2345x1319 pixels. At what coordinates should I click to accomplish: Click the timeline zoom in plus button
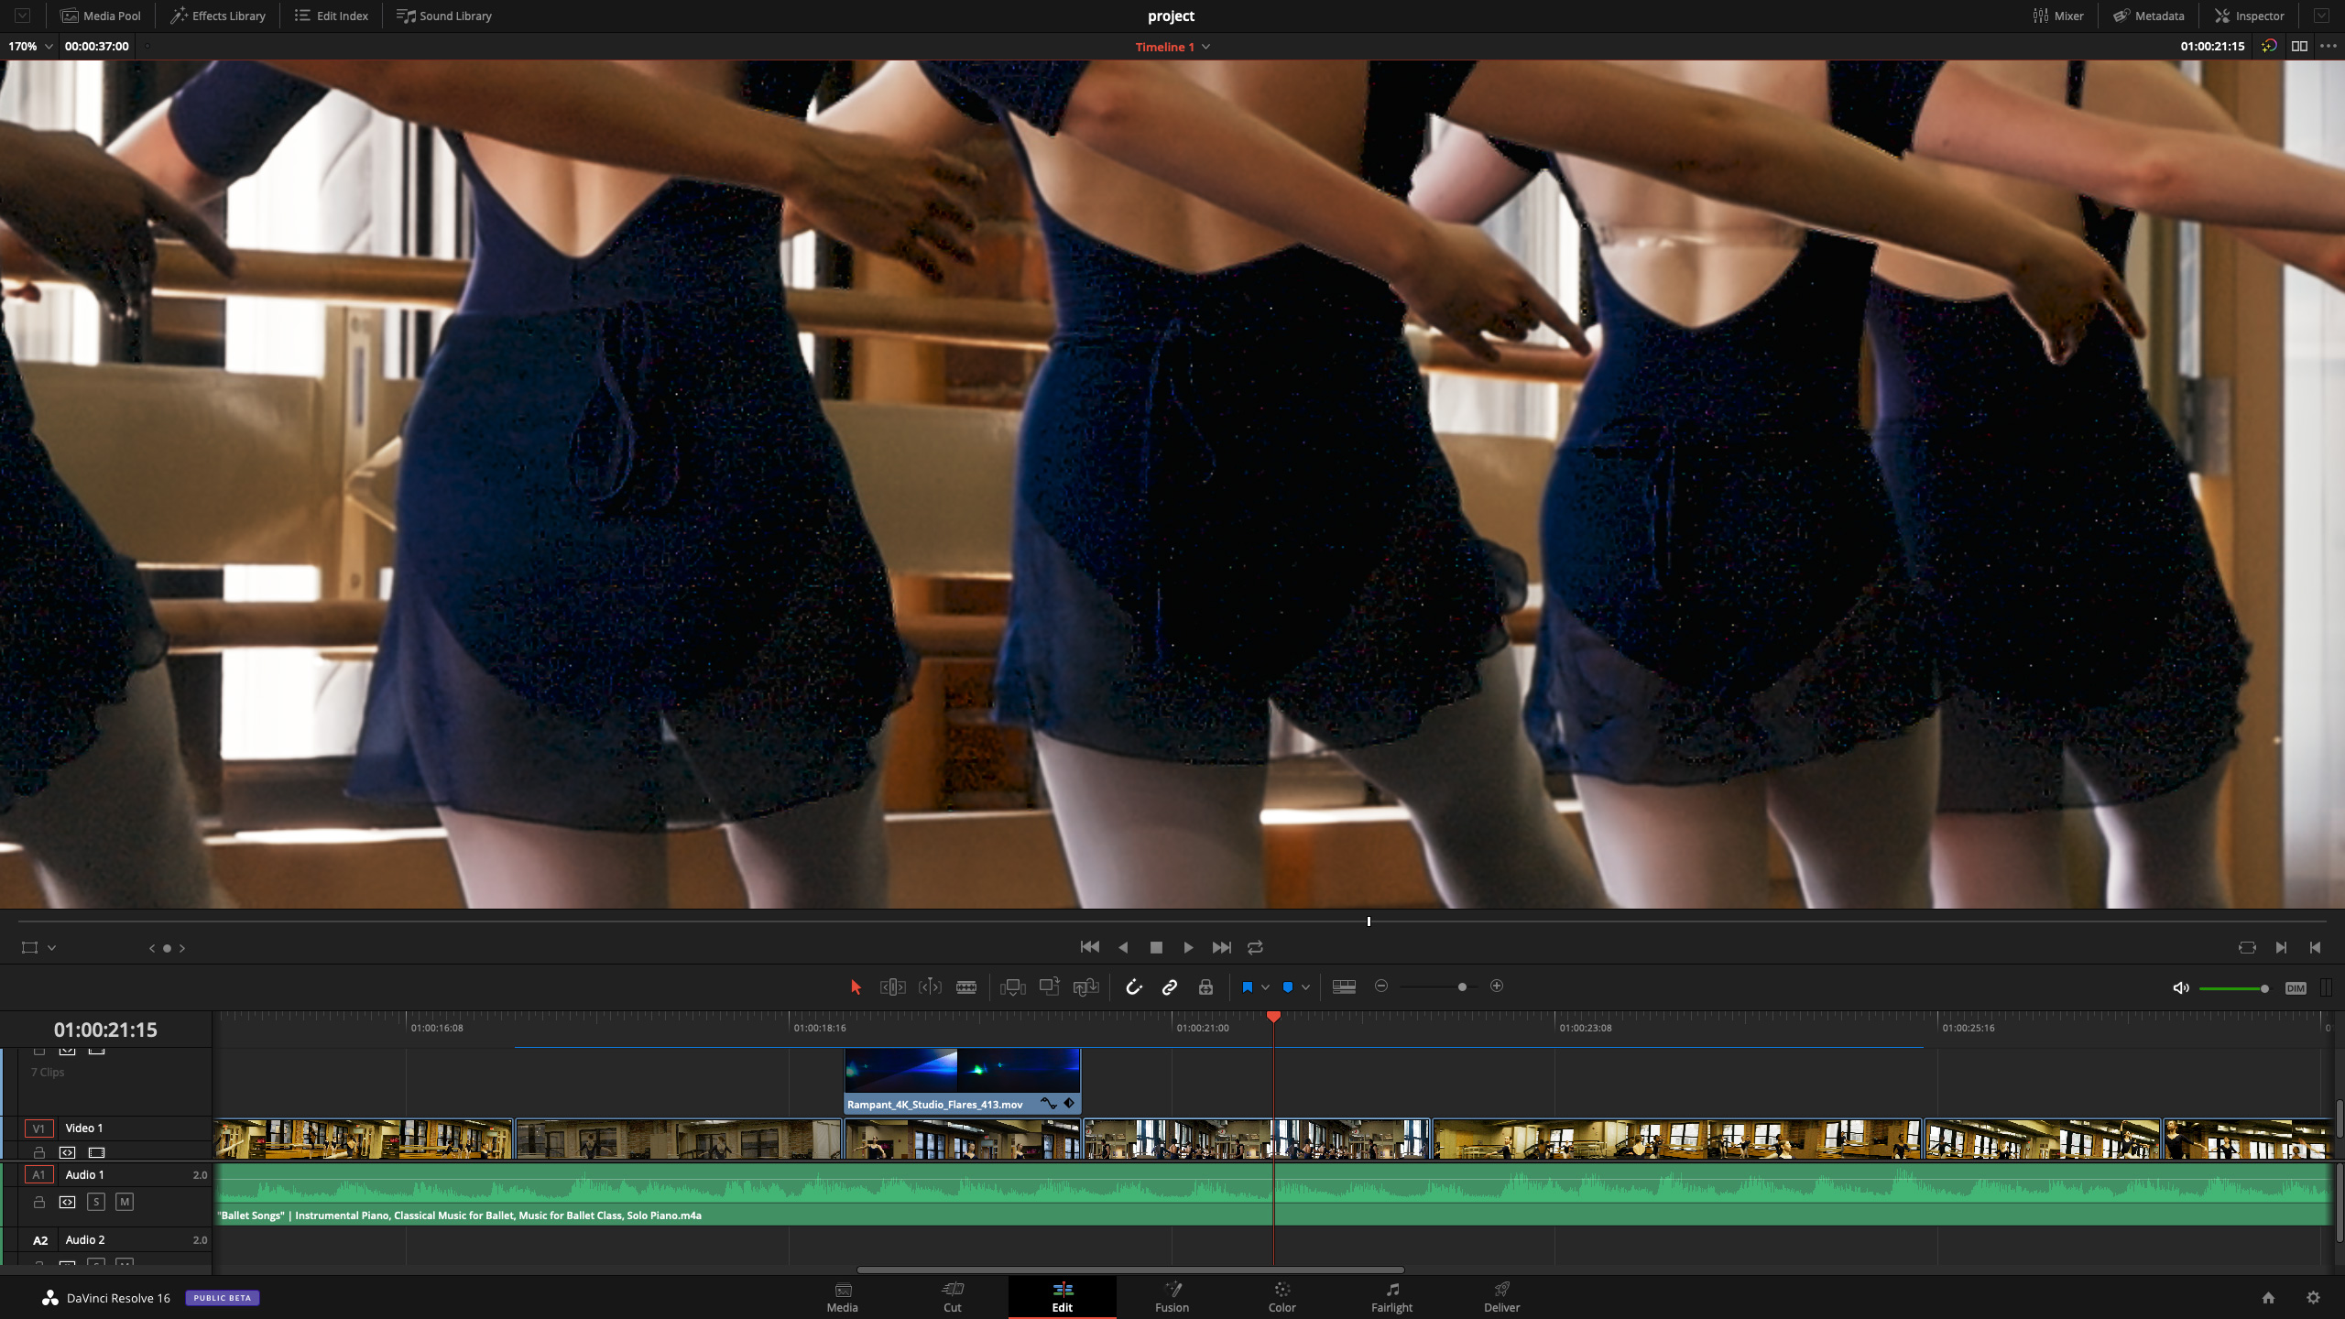tap(1497, 987)
